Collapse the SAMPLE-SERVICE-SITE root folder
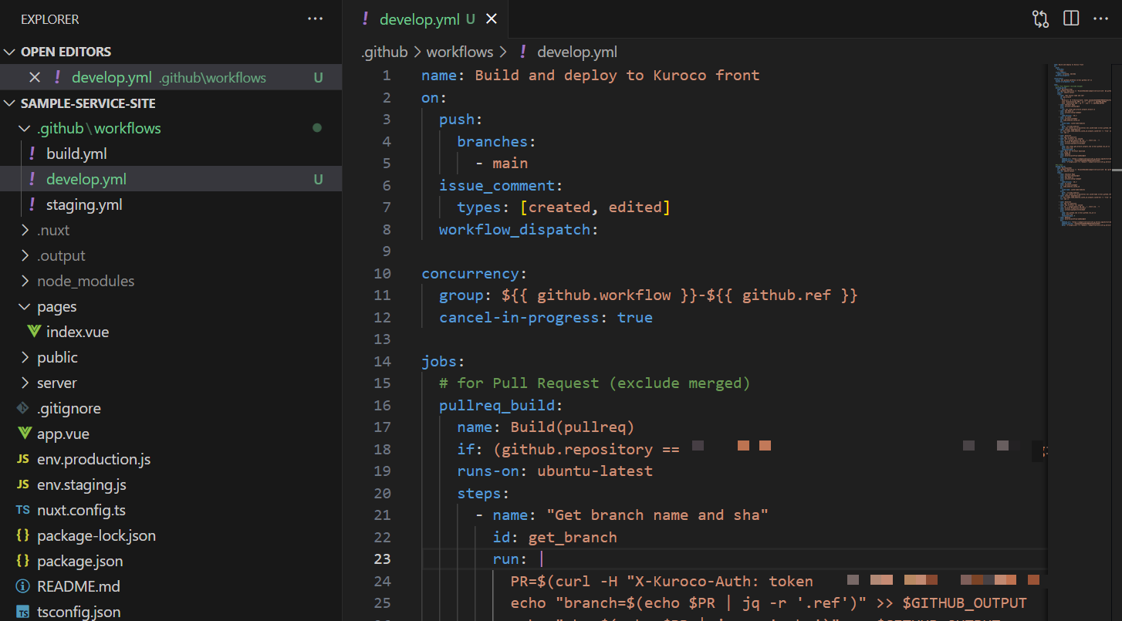The height and width of the screenshot is (621, 1122). [x=10, y=103]
